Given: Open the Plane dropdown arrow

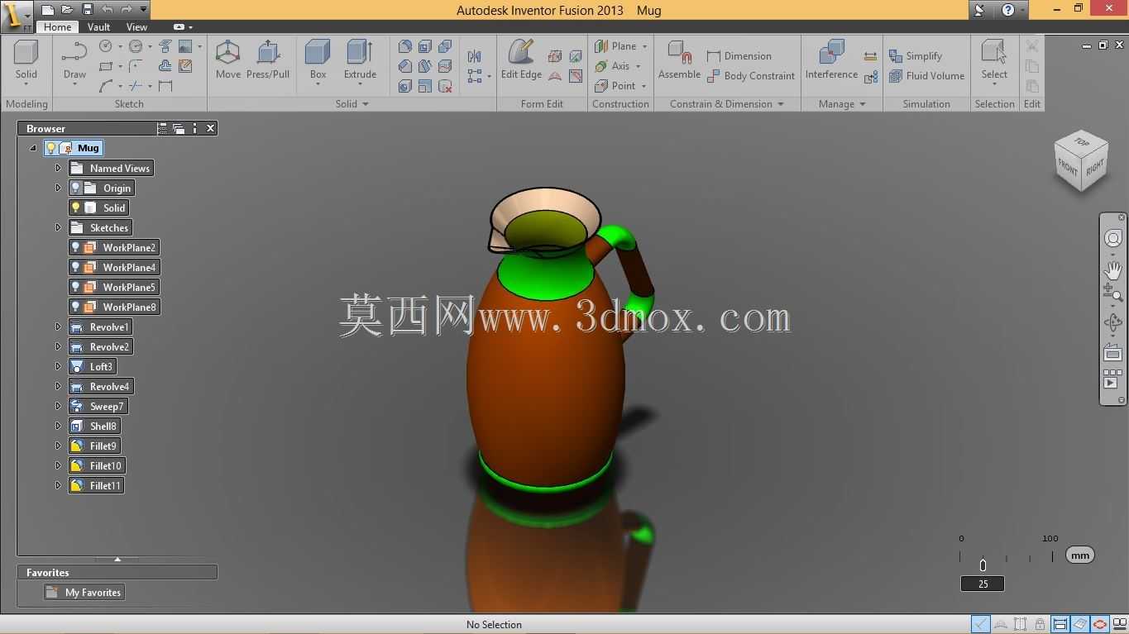Looking at the screenshot, I should [644, 46].
